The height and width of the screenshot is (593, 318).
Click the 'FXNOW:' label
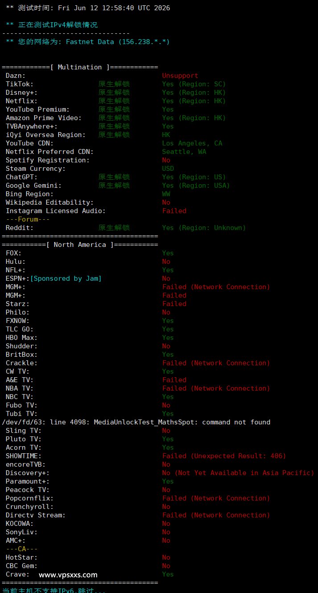(x=17, y=321)
